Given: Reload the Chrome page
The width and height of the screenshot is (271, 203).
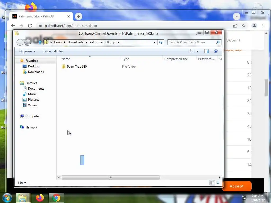Looking at the screenshot, I should coord(30,26).
